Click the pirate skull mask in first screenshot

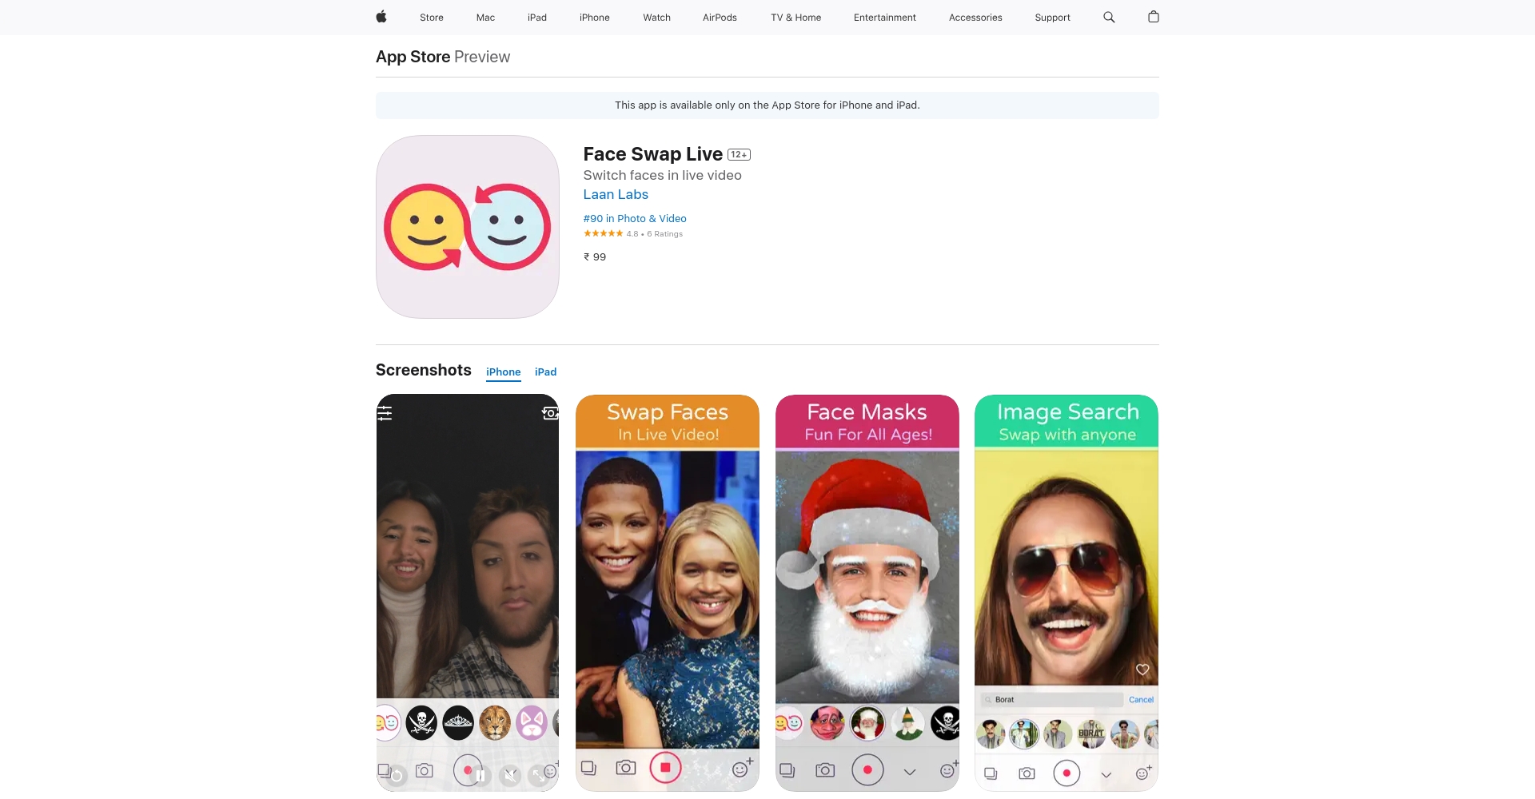(x=421, y=723)
